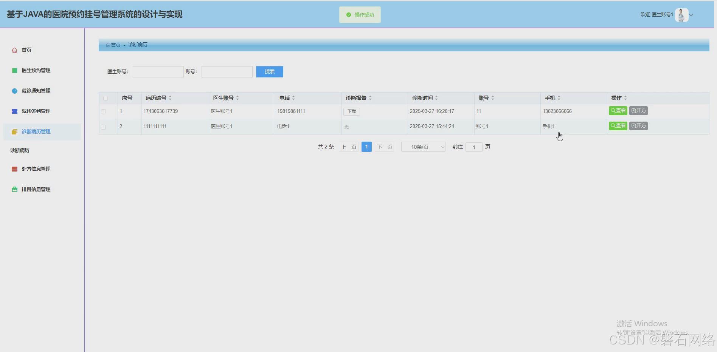The height and width of the screenshot is (352, 717).
Task: Sort by 手机 column arrows
Action: tap(559, 98)
